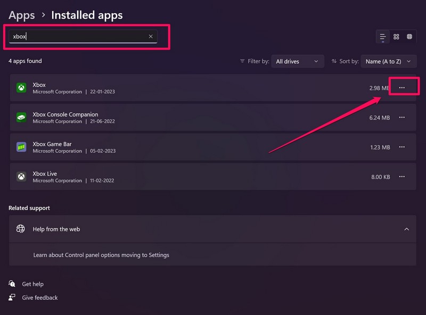
Task: Open more options for Xbox Console Companion
Action: click(x=402, y=118)
